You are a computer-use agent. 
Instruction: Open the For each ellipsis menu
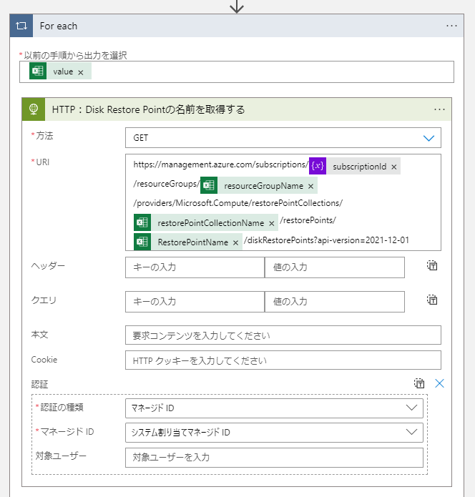(x=451, y=26)
